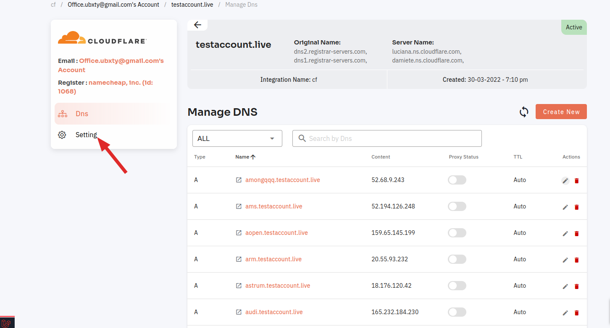Screen dimensions: 610x328
Task: Open external link icon for amongqqq.testaccount.live
Action: click(239, 180)
